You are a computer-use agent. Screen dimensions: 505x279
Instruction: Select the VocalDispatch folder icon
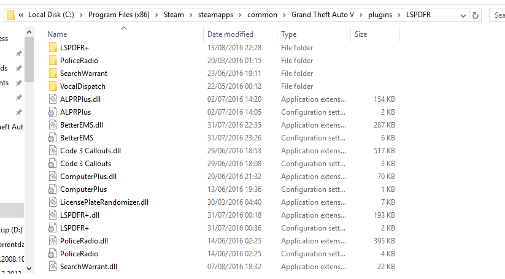point(53,86)
